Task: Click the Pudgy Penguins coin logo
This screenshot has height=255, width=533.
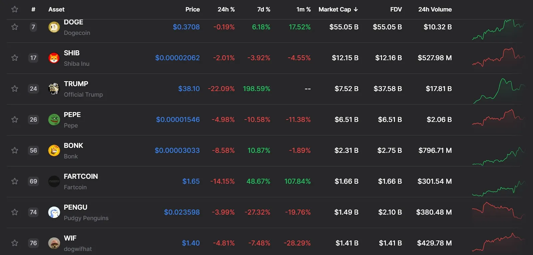Action: 54,212
